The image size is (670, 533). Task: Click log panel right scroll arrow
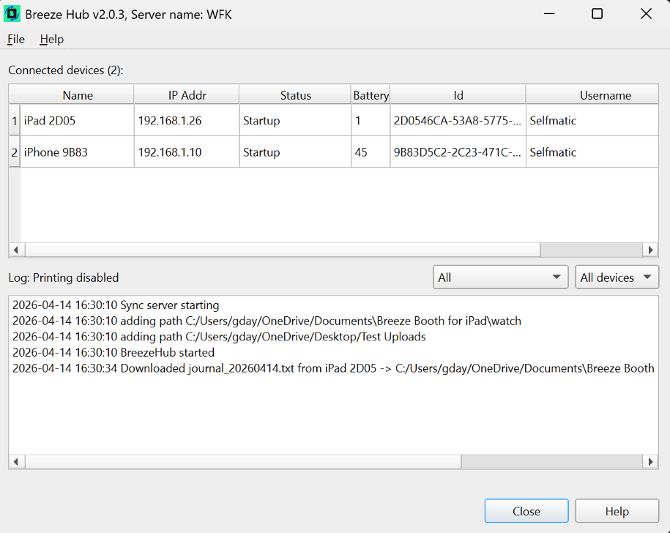pos(650,462)
